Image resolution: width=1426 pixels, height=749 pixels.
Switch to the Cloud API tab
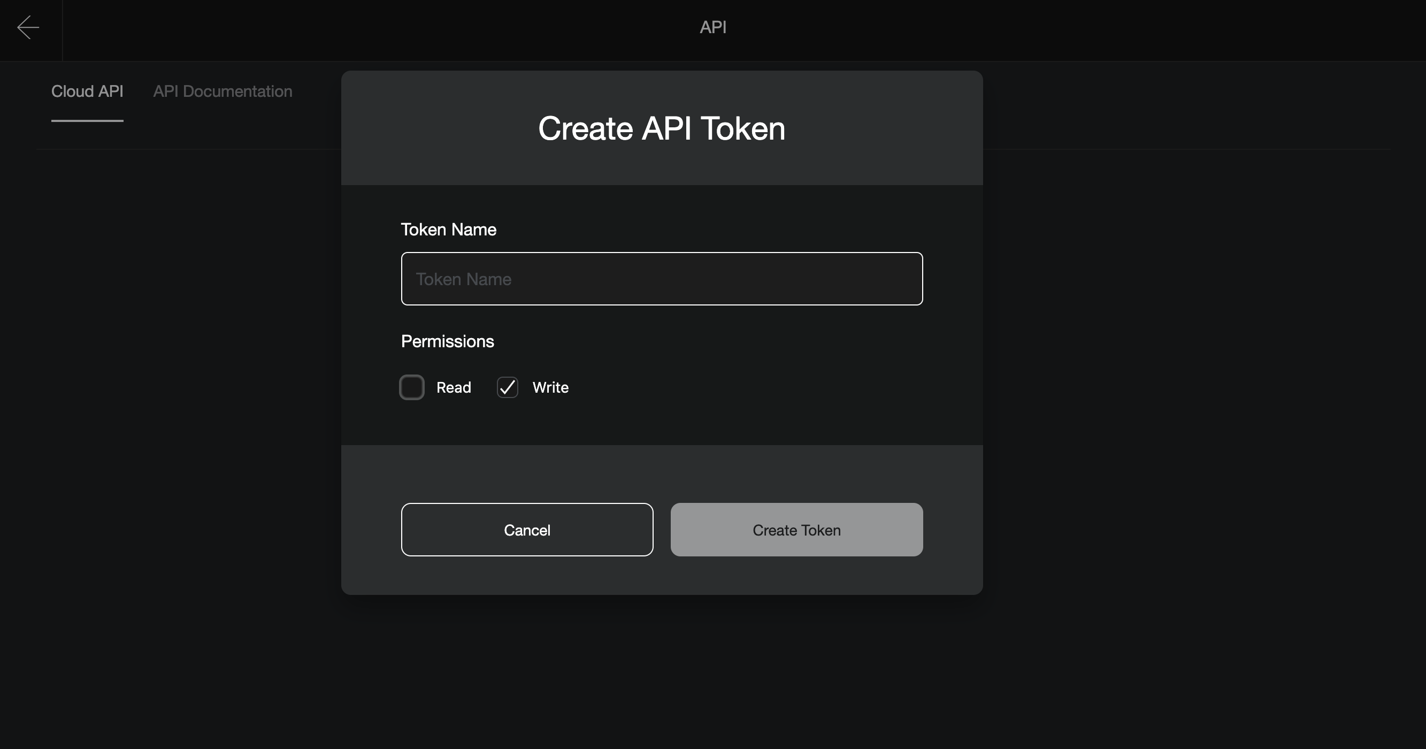[87, 91]
